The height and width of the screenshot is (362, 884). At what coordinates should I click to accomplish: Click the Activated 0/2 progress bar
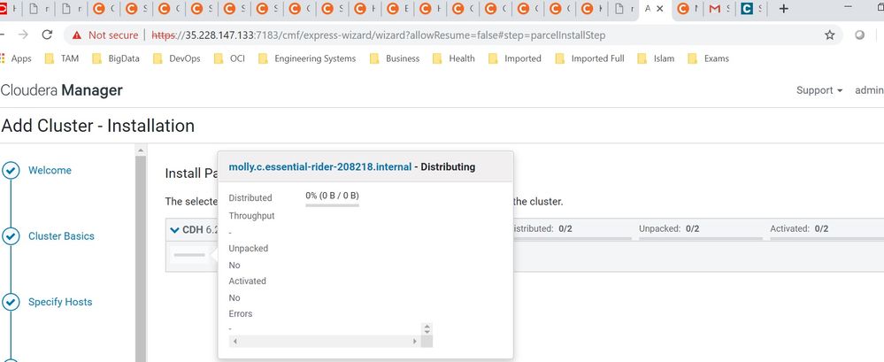(x=827, y=238)
